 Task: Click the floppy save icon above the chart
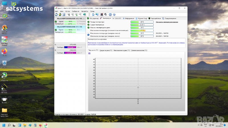tap(89, 53)
